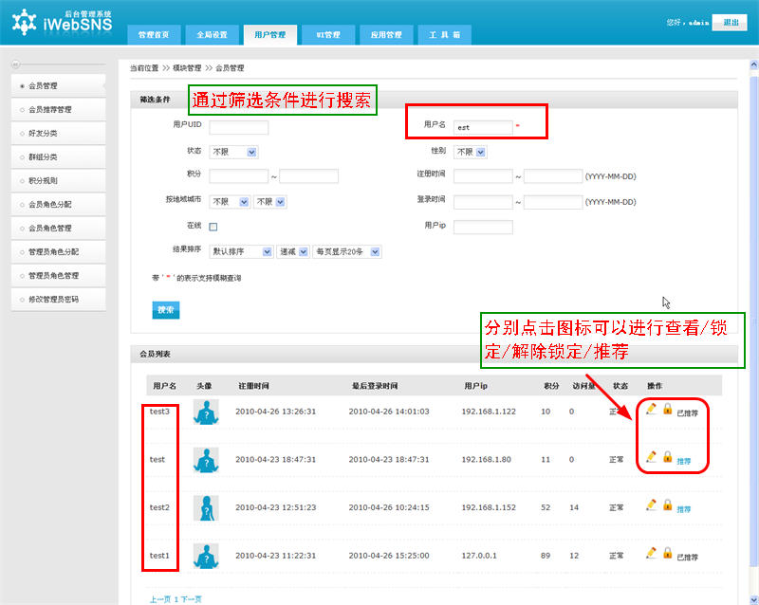Image resolution: width=759 pixels, height=605 pixels.
Task: Toggle the 在线 online checkbox
Action: click(213, 227)
